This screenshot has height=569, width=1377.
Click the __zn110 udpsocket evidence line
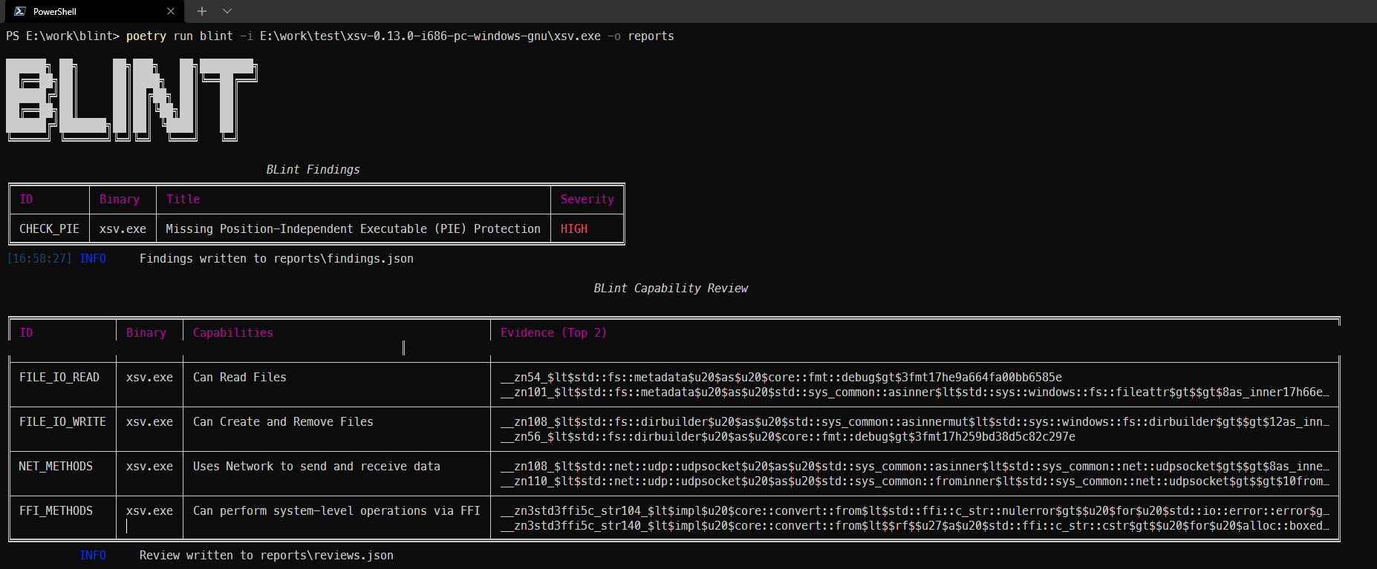pyautogui.click(x=915, y=481)
